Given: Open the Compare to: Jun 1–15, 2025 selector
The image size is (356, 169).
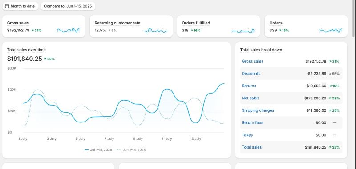Looking at the screenshot, I should click(x=68, y=6).
